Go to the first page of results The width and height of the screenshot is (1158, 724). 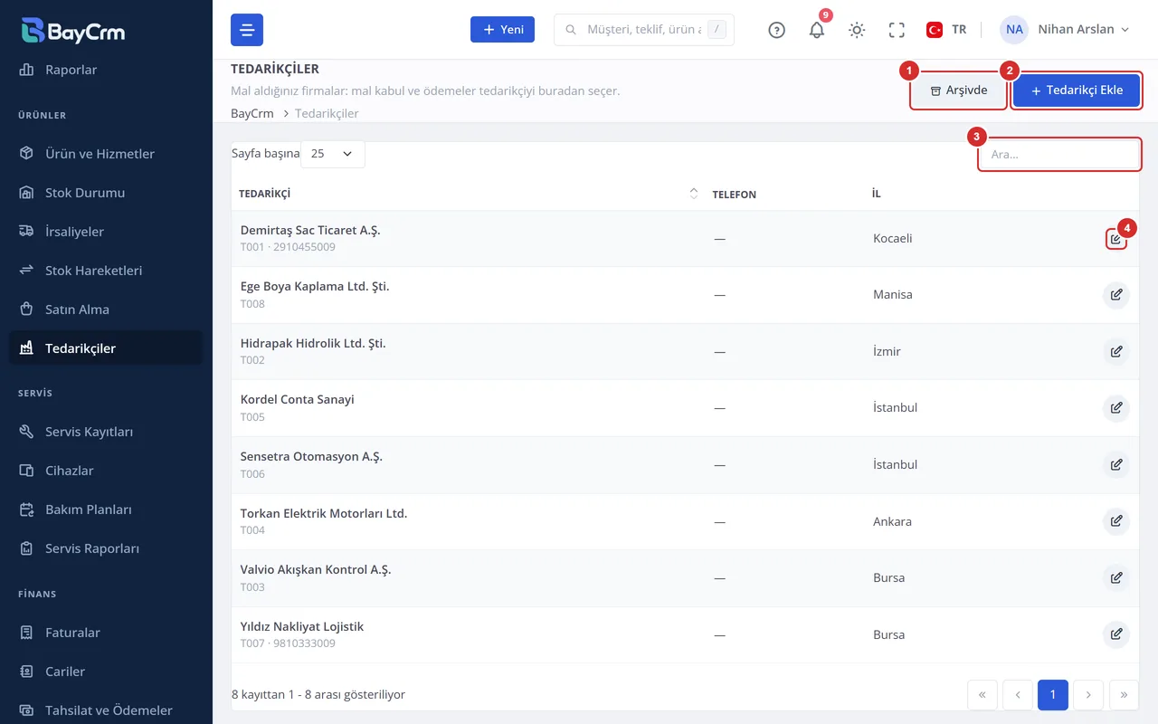(982, 695)
